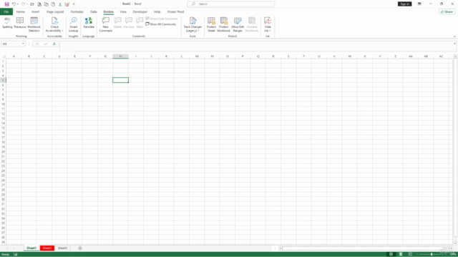Click the vertical scrollbar down arrow
Viewport: 458px width, 257px height.
(455, 243)
